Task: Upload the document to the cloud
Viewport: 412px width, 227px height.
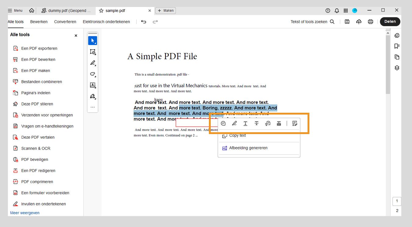Action: point(359,22)
